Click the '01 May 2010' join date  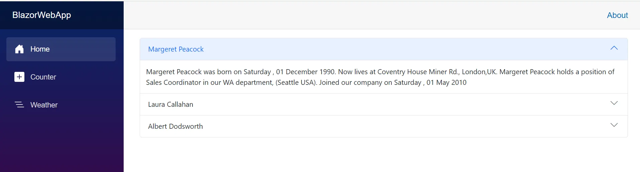[446, 83]
